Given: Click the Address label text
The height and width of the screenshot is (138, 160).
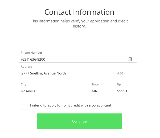Looking at the screenshot, I should (26, 66).
